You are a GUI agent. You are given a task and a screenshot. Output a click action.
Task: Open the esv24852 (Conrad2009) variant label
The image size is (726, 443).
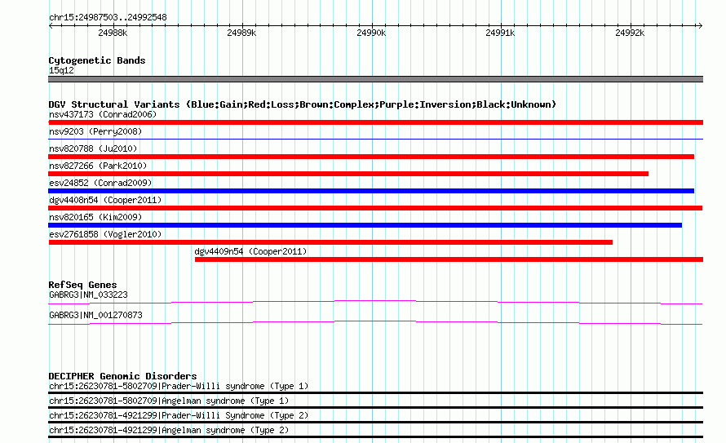coord(100,183)
